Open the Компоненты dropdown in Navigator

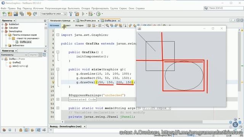click(14, 55)
